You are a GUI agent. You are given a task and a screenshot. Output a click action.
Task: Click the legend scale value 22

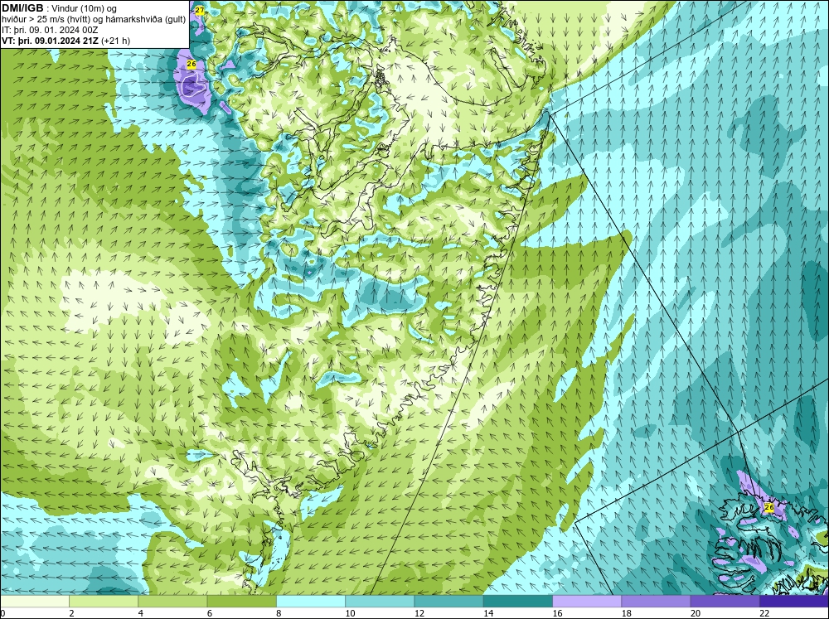[764, 613]
